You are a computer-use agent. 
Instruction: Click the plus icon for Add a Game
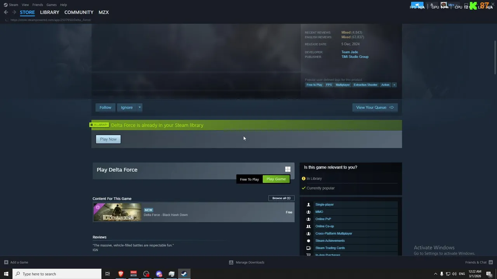tap(6, 262)
